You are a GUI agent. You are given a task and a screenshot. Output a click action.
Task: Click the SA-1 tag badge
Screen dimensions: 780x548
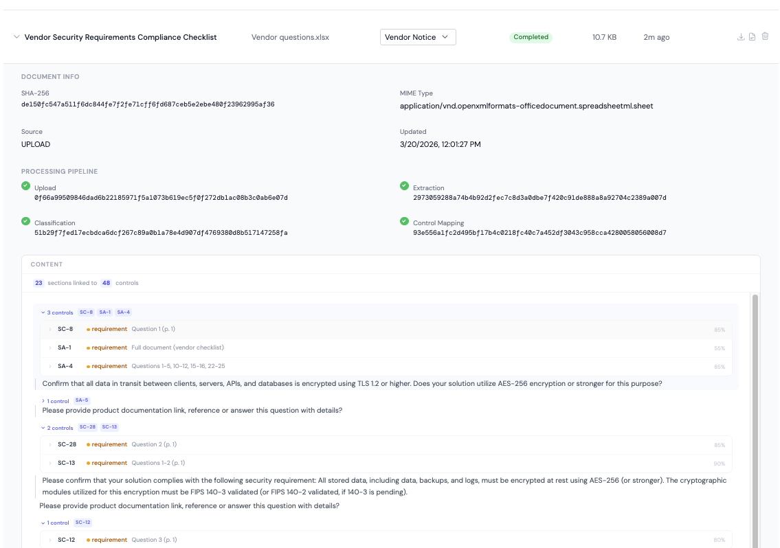(105, 312)
